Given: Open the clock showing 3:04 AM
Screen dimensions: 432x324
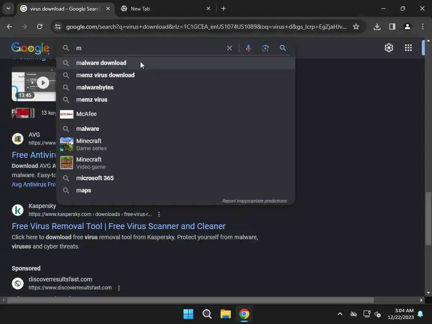Looking at the screenshot, I should point(401,314).
